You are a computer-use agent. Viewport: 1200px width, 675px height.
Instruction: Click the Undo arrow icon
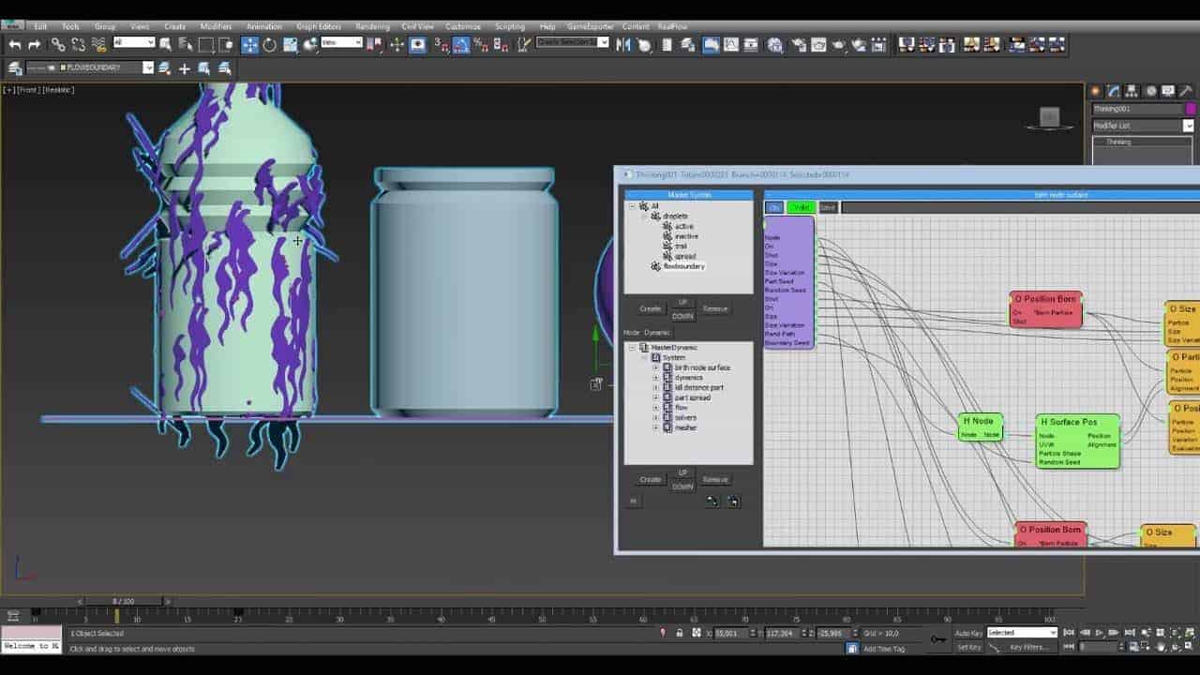(x=15, y=44)
